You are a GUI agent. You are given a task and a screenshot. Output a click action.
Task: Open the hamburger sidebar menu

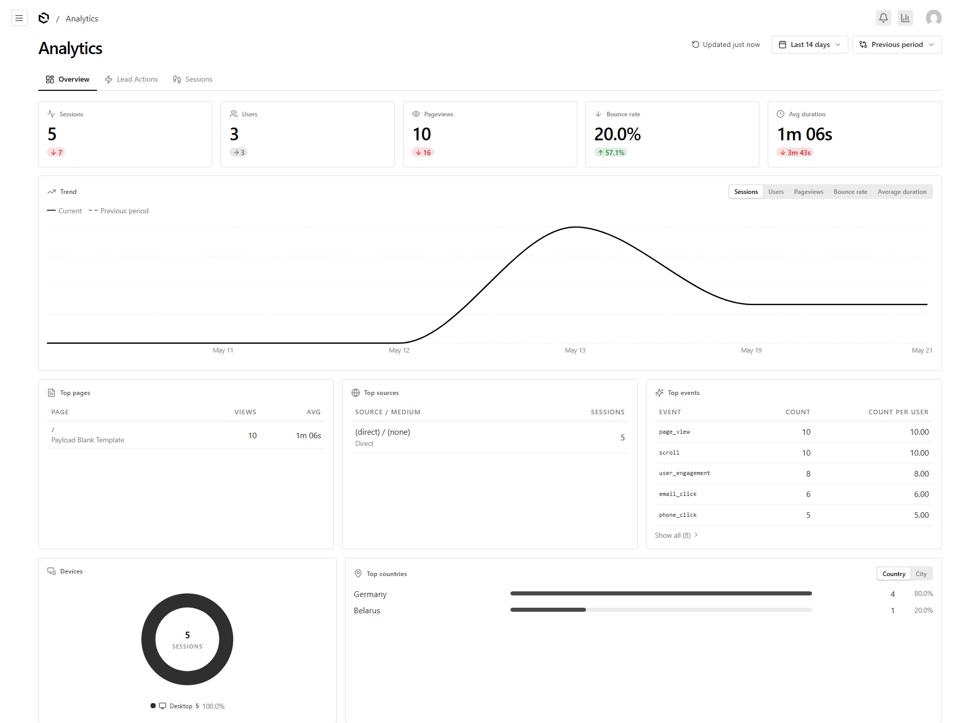19,18
